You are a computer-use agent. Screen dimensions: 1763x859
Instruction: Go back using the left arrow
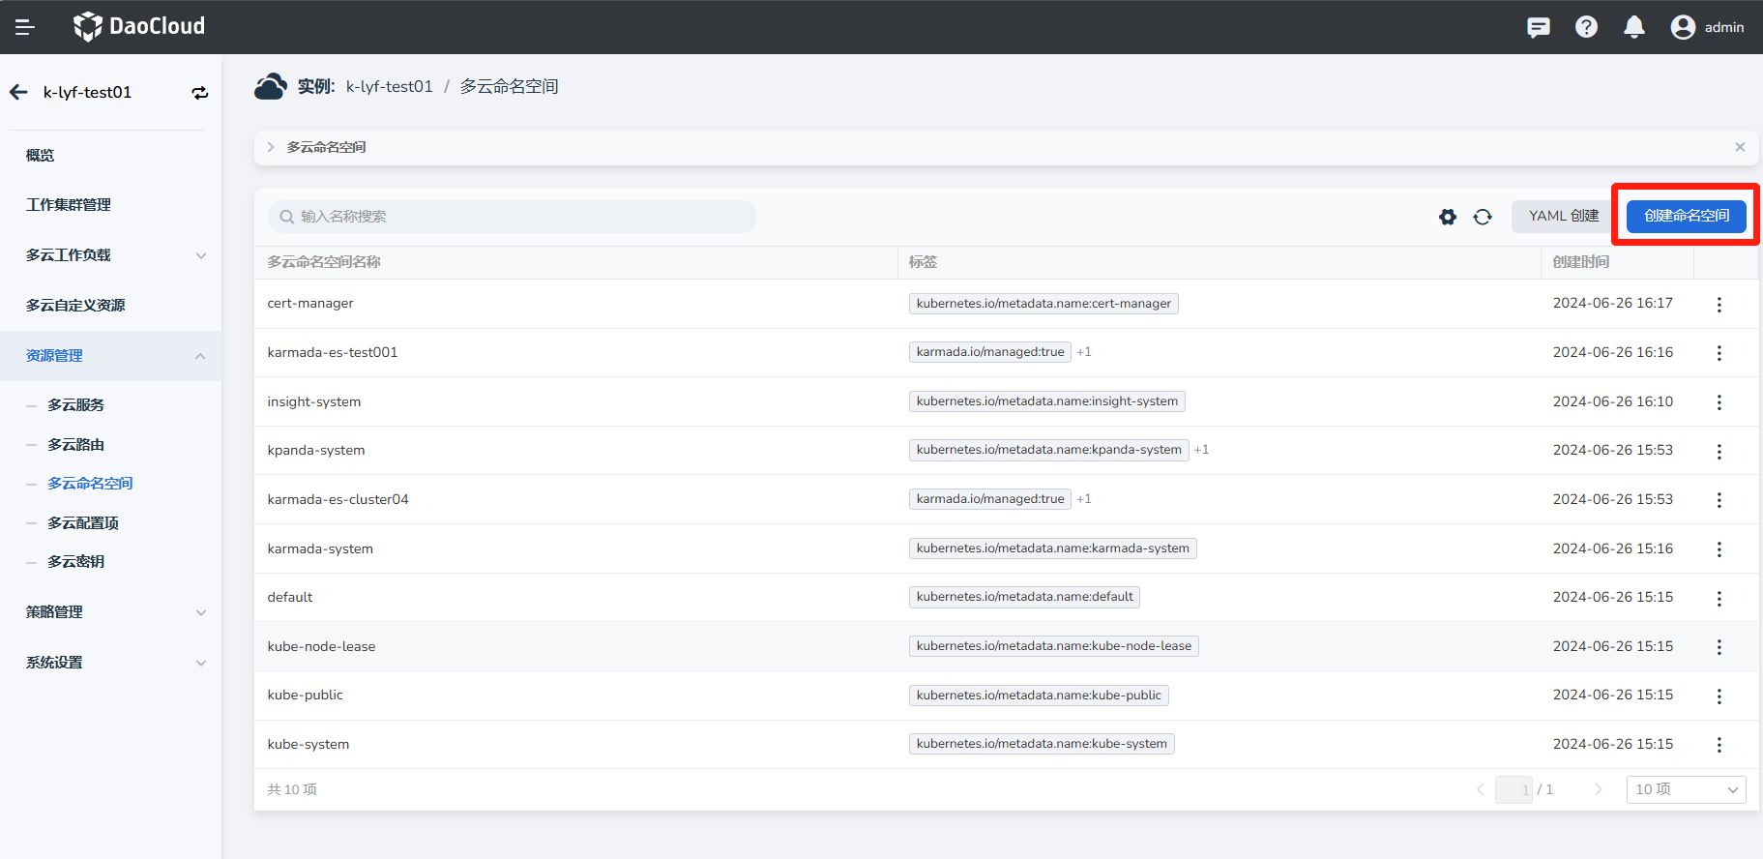tap(18, 93)
